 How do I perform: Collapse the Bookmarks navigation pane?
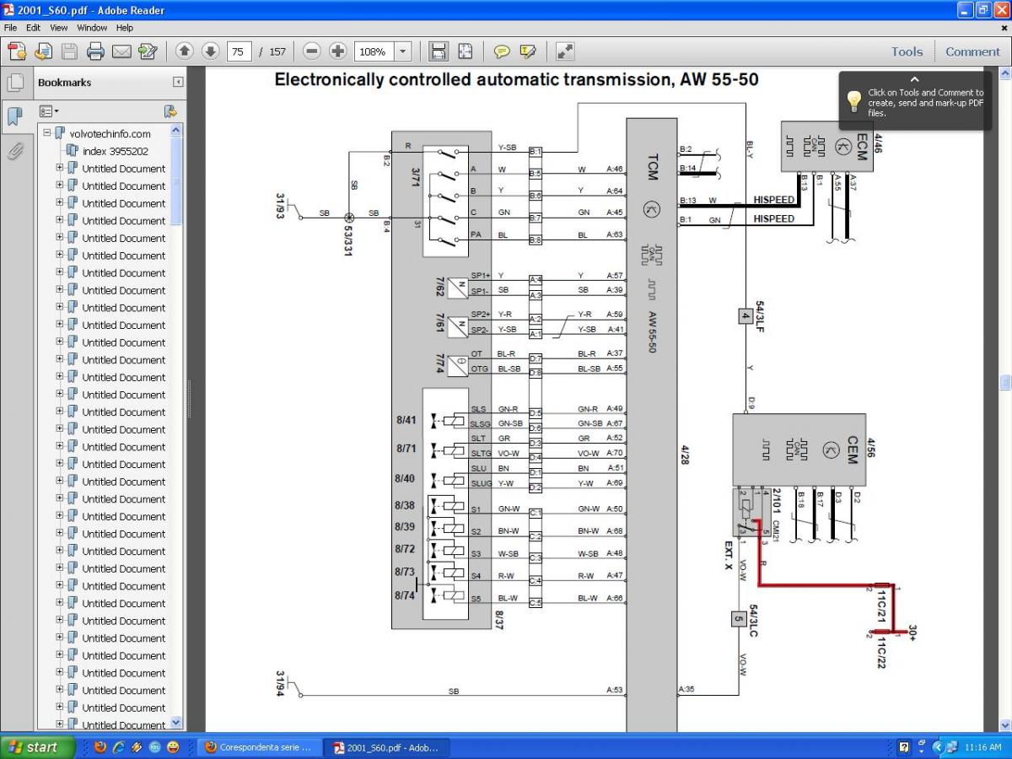(x=178, y=82)
